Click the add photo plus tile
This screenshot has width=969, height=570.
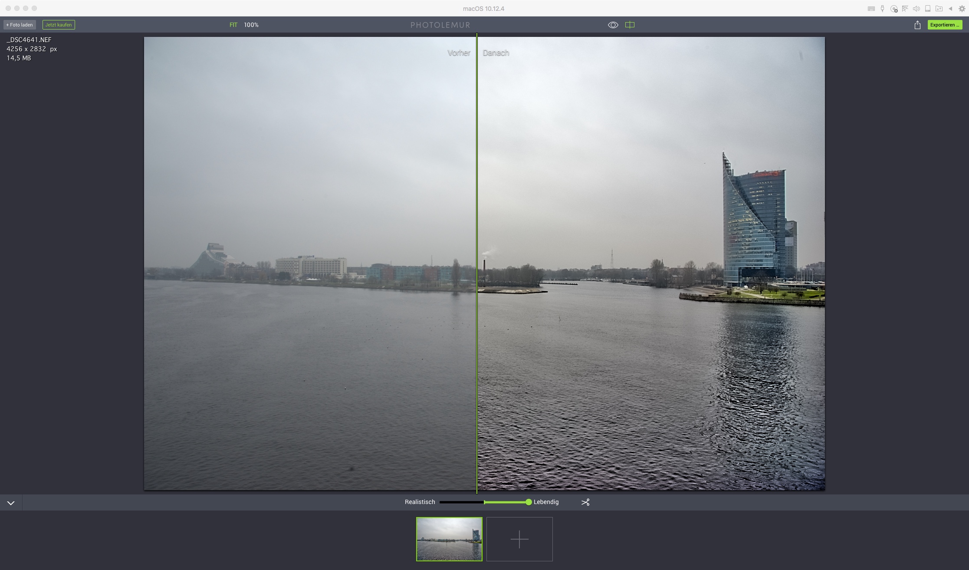pyautogui.click(x=519, y=539)
